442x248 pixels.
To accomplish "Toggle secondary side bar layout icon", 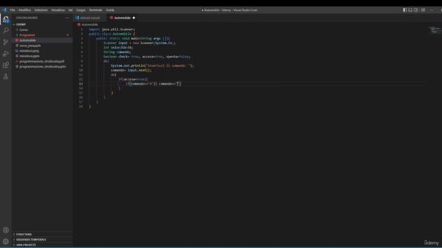I will click(416, 10).
